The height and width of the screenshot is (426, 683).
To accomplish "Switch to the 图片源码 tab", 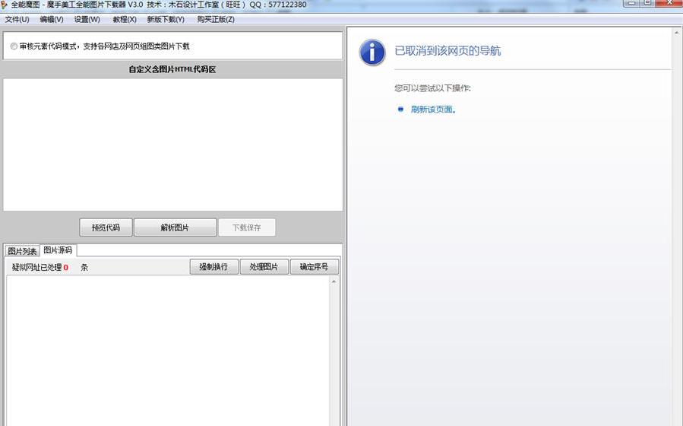I will click(x=58, y=250).
